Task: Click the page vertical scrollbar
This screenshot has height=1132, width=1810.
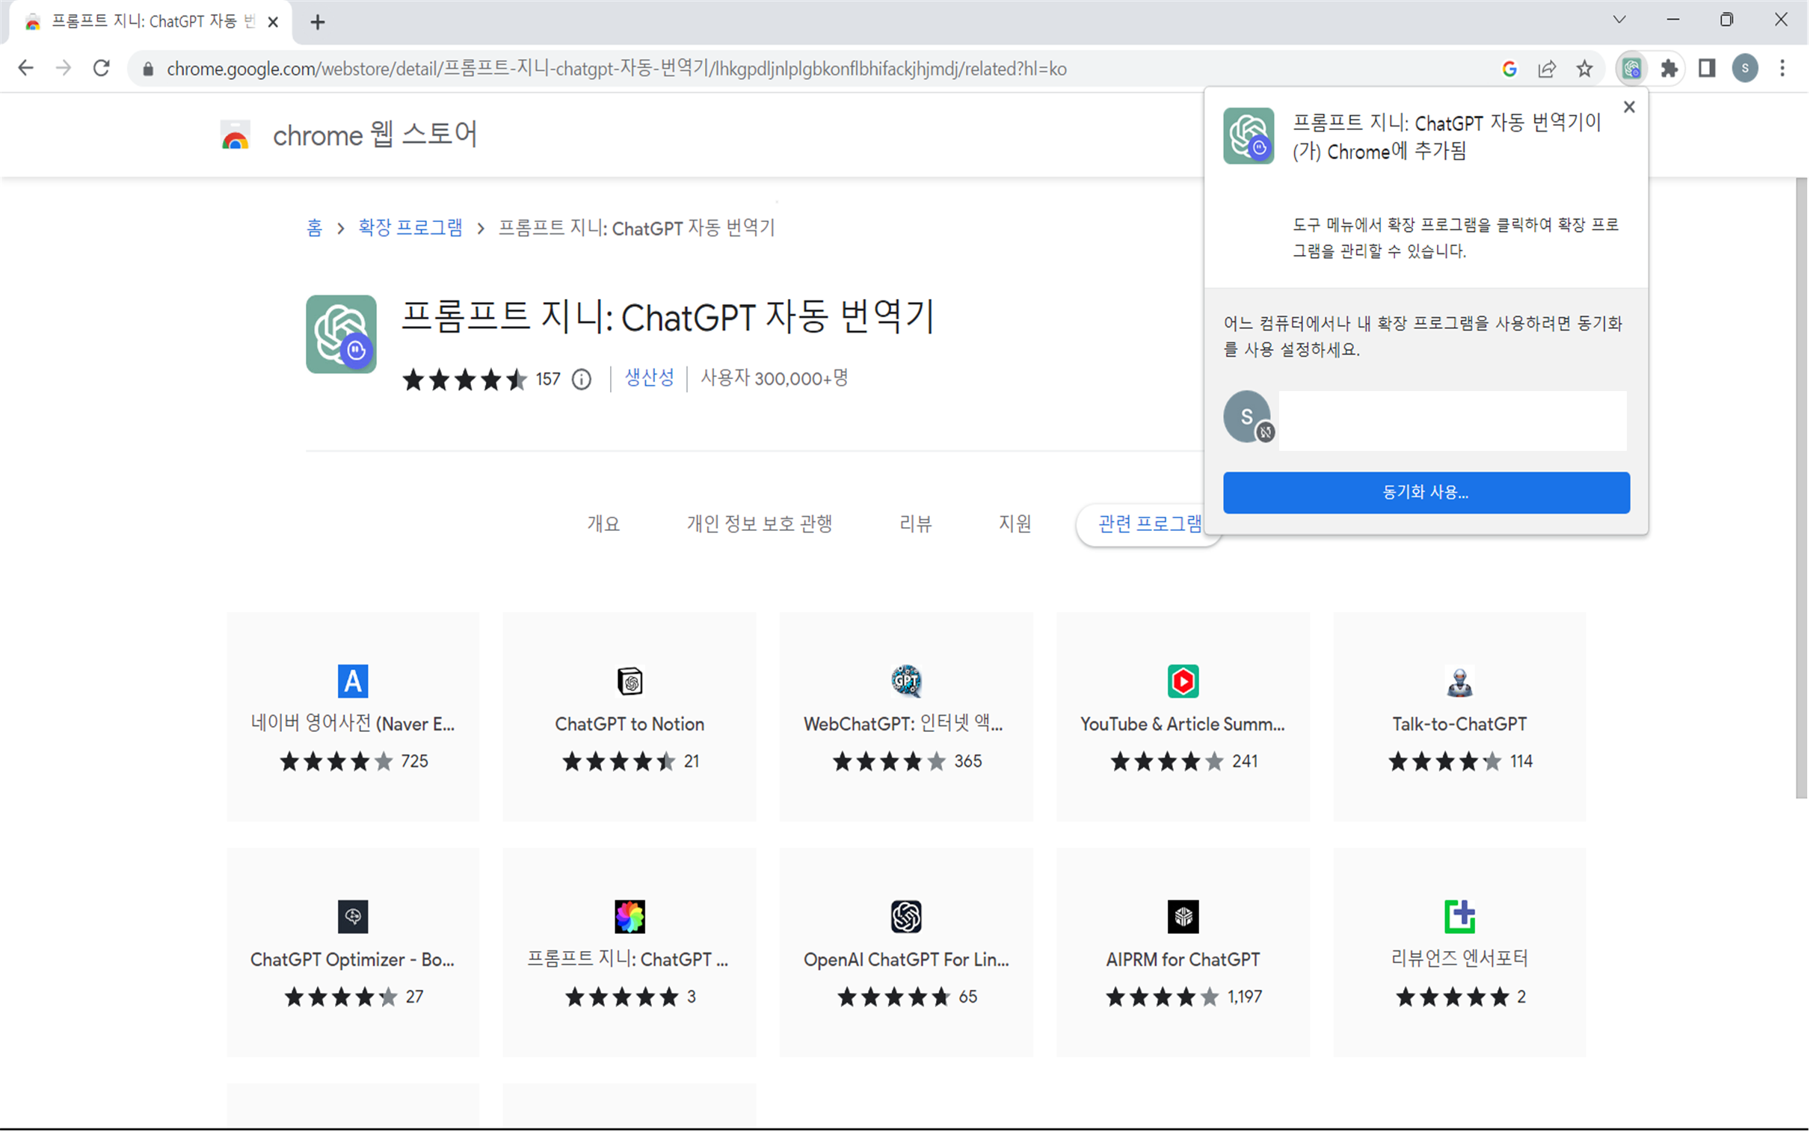Action: tap(1802, 488)
